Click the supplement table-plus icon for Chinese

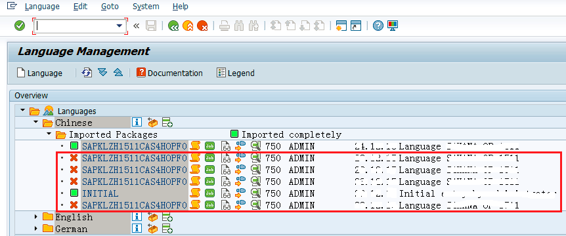coord(167,123)
